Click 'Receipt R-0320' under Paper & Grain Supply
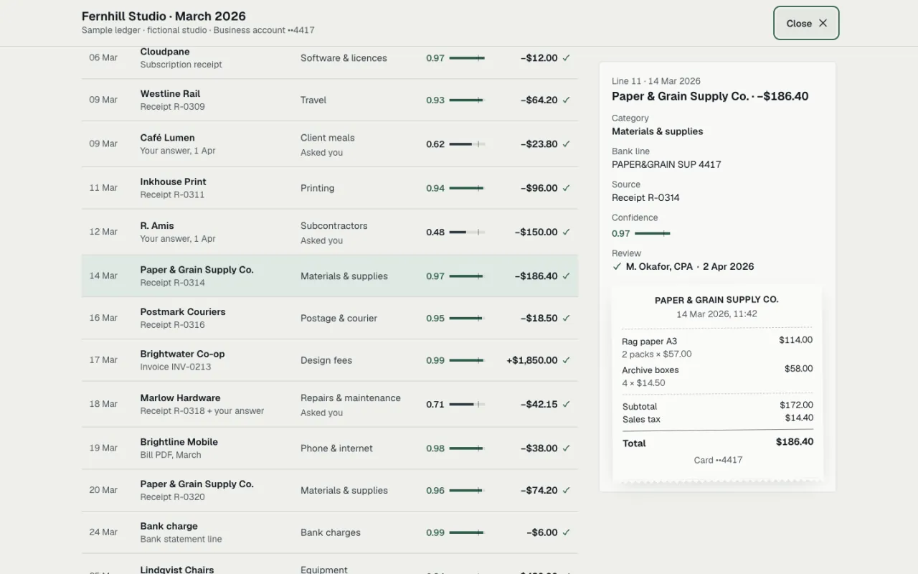918x574 pixels. (172, 497)
